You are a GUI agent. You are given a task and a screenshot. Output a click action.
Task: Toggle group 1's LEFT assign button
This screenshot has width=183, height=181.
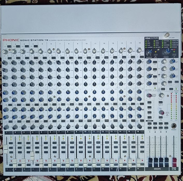pos(150,124)
